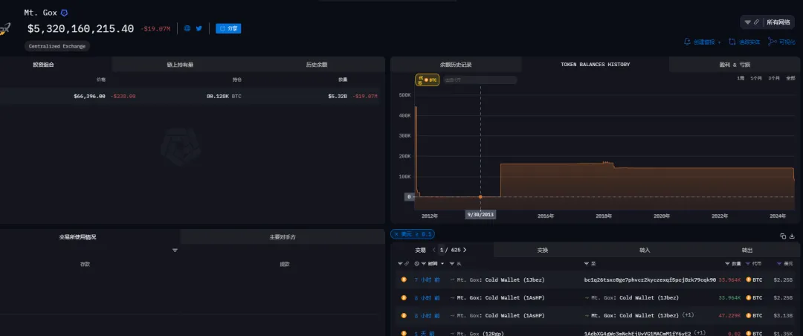Image resolution: width=803 pixels, height=336 pixels.
Task: Set chart range to 1个月
Action: pos(756,78)
